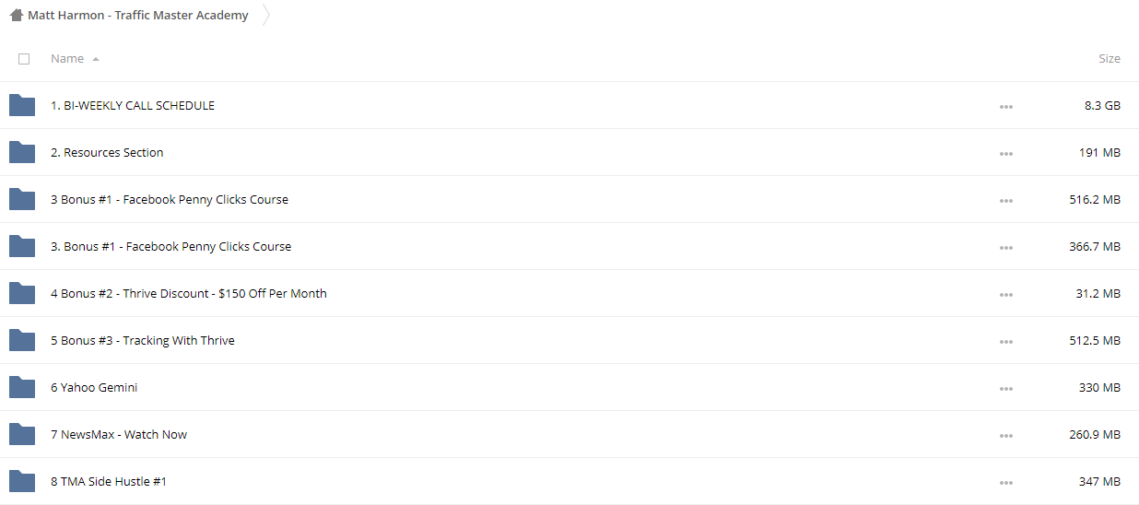Image resolution: width=1139 pixels, height=505 pixels.
Task: Open the three-dot menu for Thrive Discount folder
Action: [1005, 294]
